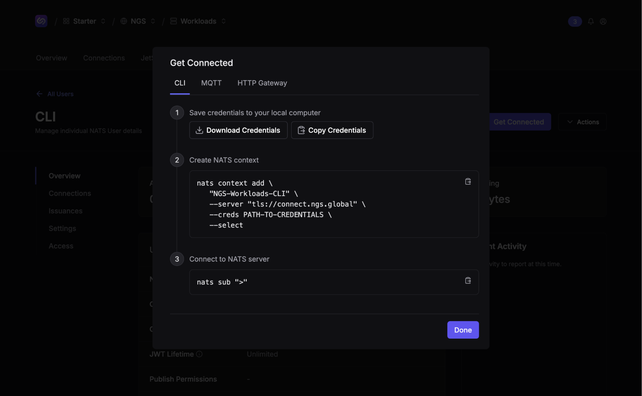
Task: Select the CLI tab
Action: (180, 83)
